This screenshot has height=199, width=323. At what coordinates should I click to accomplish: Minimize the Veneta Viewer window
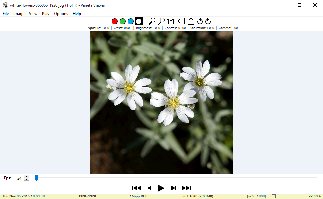[285, 5]
